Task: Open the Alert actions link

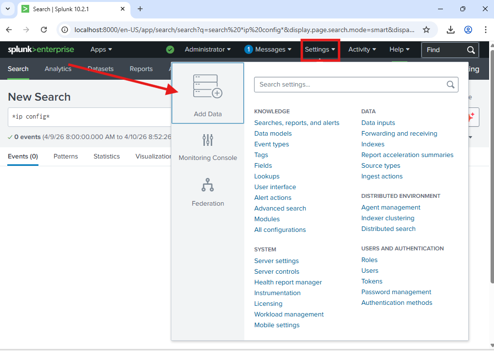Action: [273, 198]
